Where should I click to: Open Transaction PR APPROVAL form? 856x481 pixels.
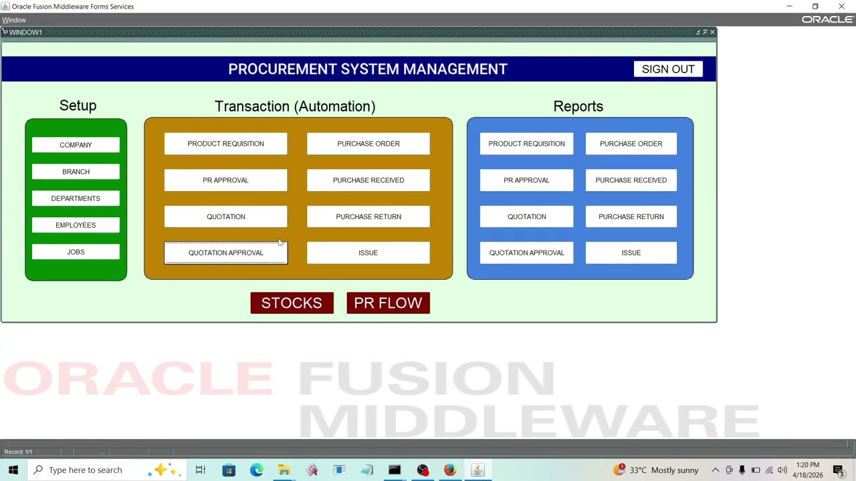click(x=225, y=180)
